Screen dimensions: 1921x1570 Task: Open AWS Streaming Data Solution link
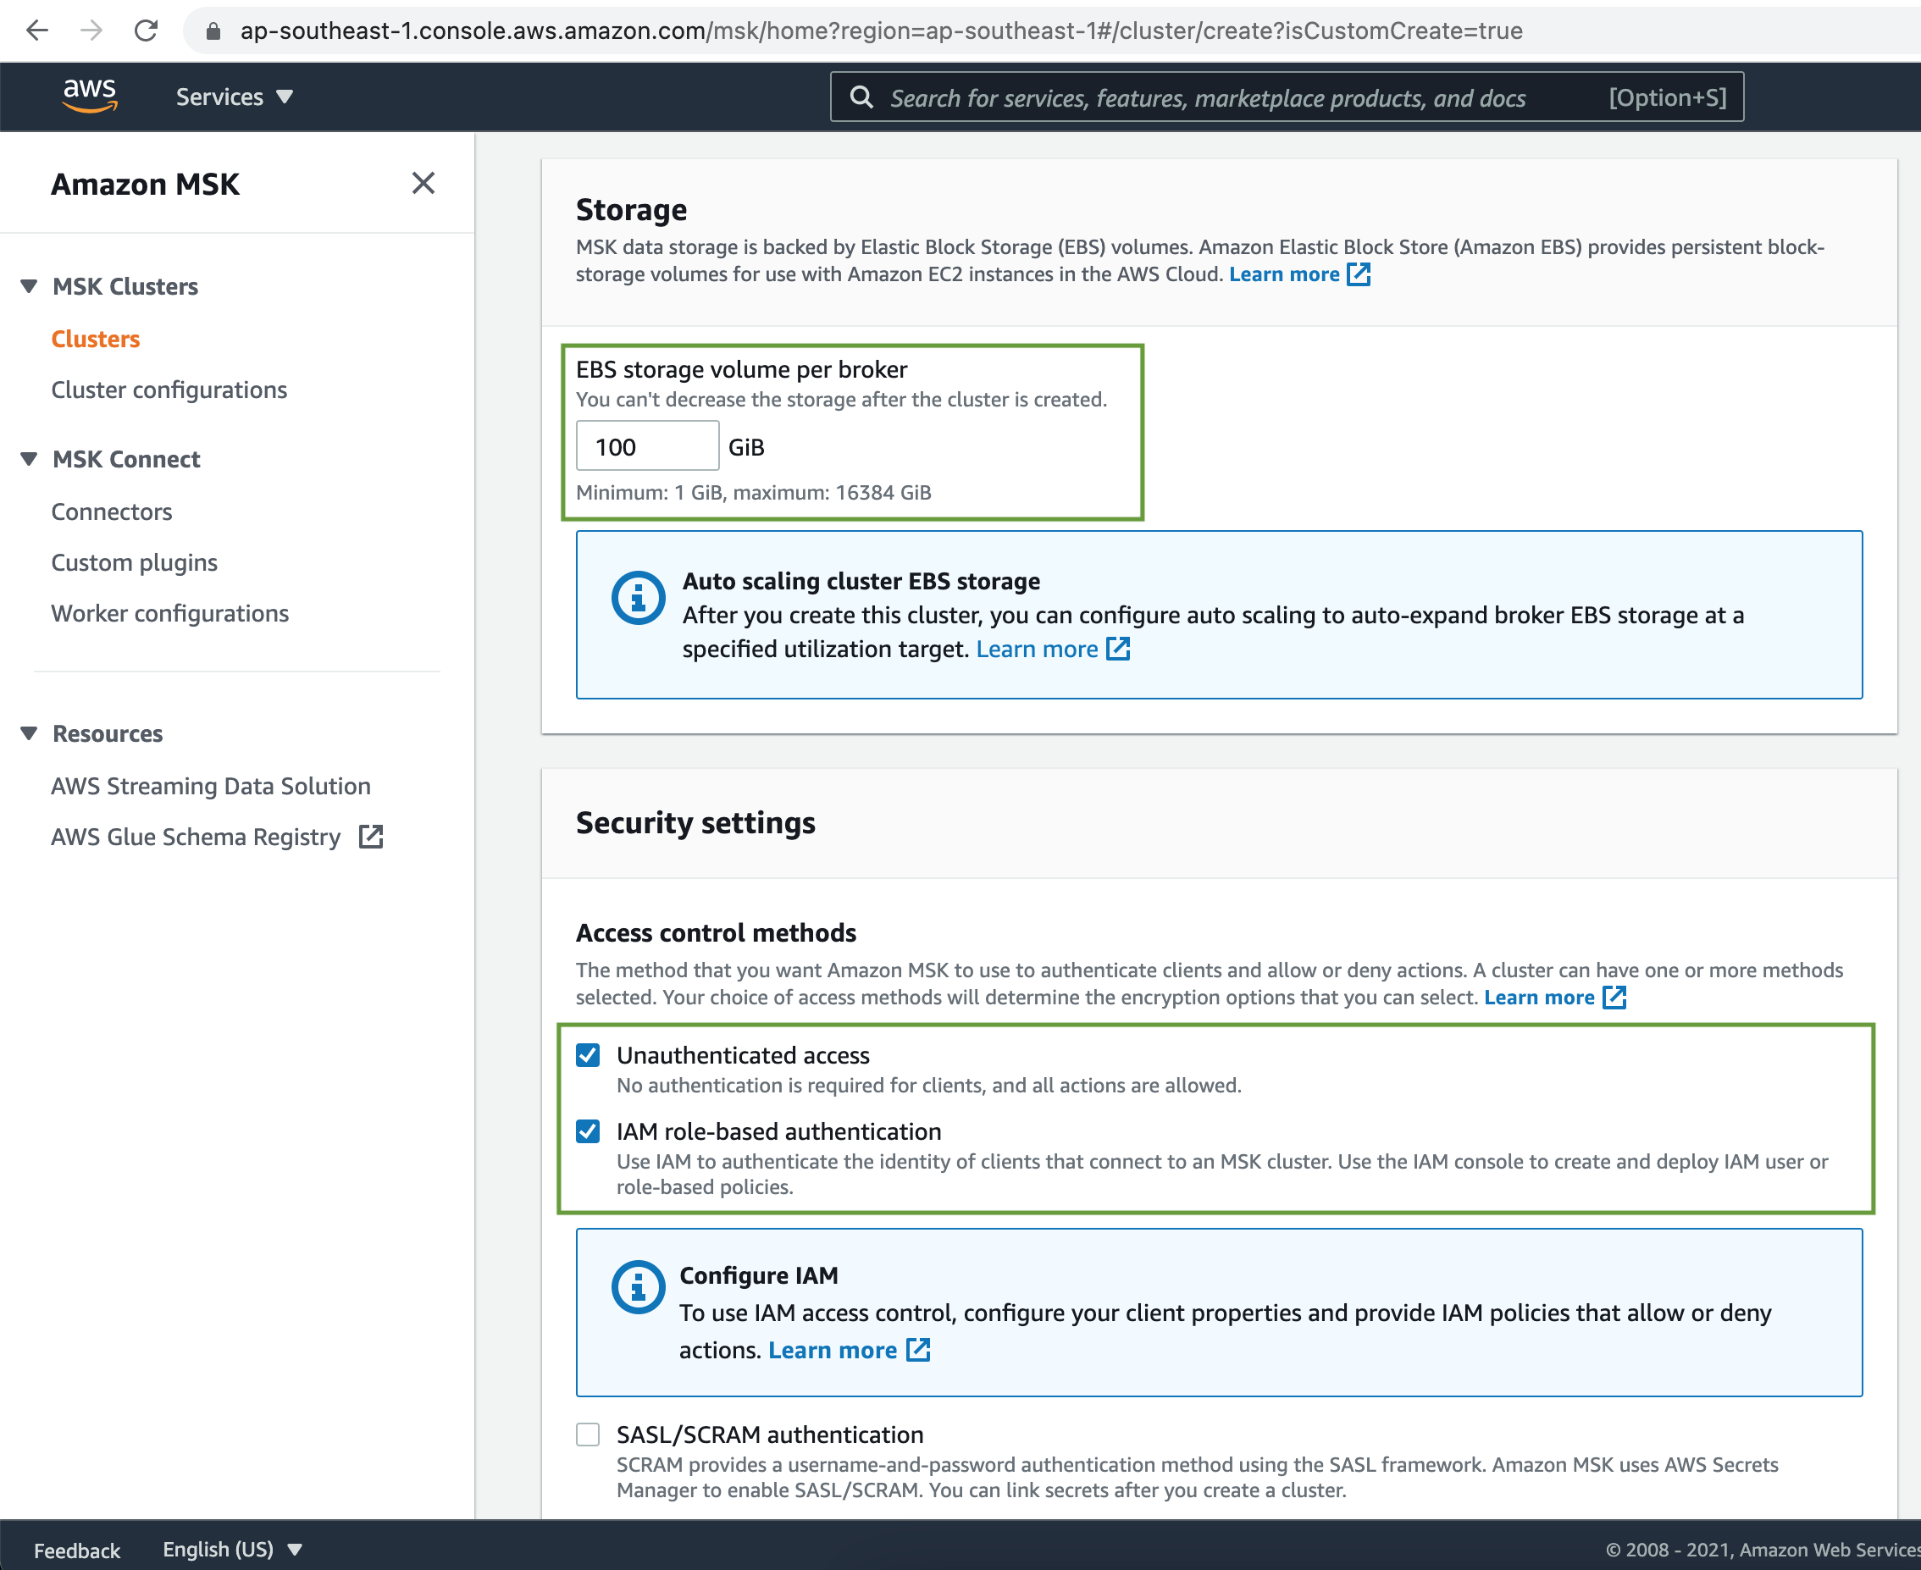click(211, 786)
